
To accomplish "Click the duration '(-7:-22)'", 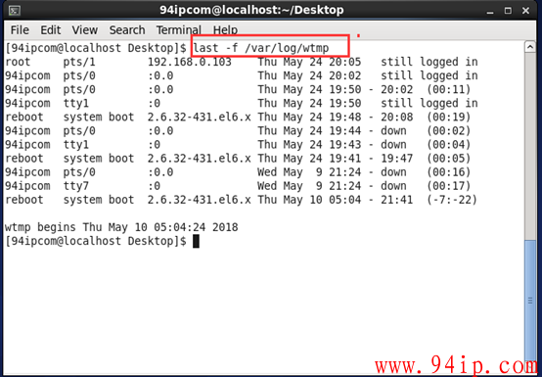I will tap(452, 200).
